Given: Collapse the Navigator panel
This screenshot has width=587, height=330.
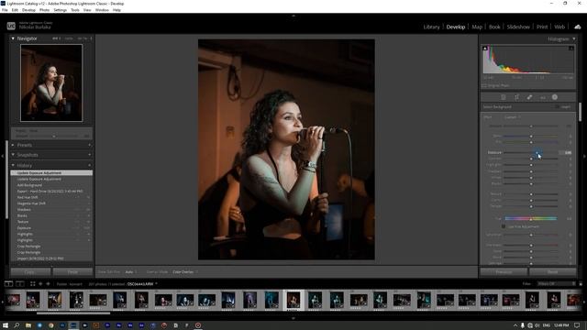Looking at the screenshot, I should click(13, 38).
